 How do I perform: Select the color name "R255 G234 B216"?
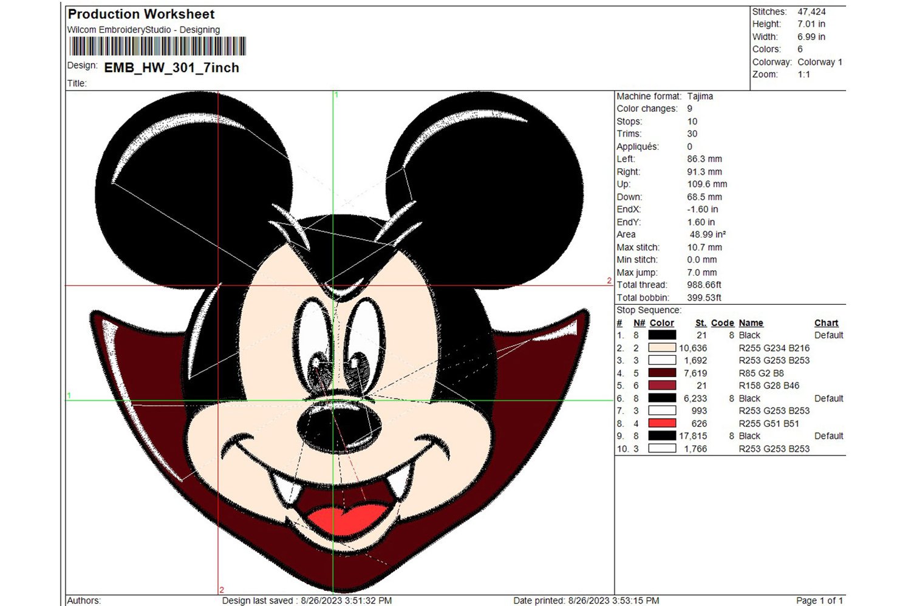[774, 348]
